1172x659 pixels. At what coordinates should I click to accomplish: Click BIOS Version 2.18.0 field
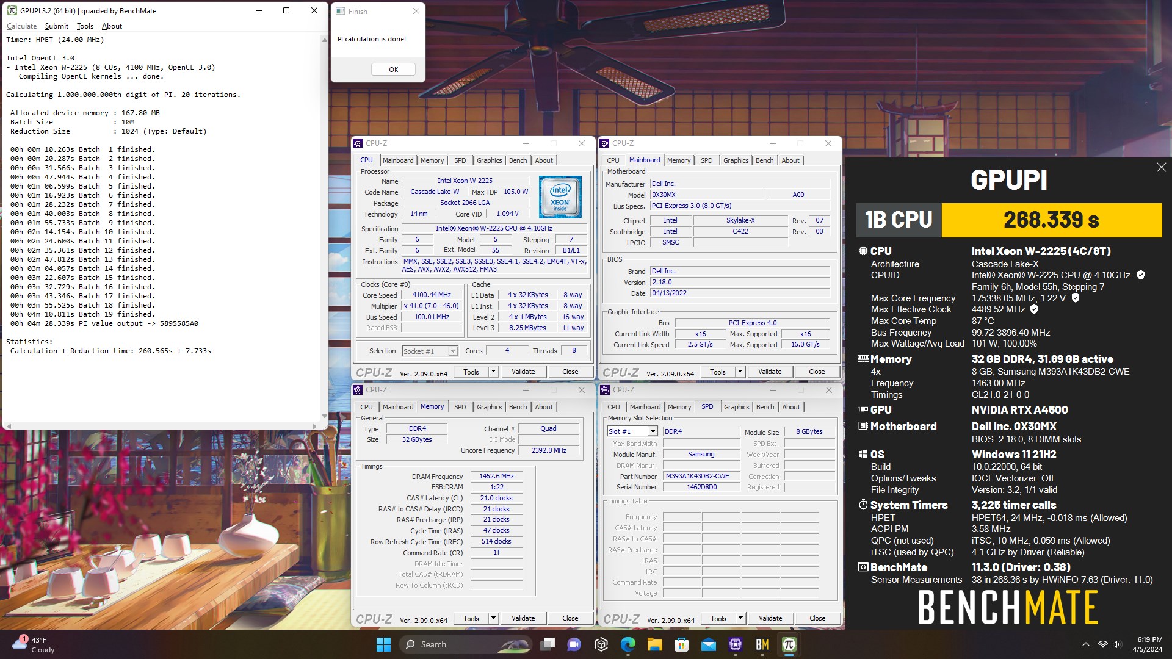[x=740, y=283]
